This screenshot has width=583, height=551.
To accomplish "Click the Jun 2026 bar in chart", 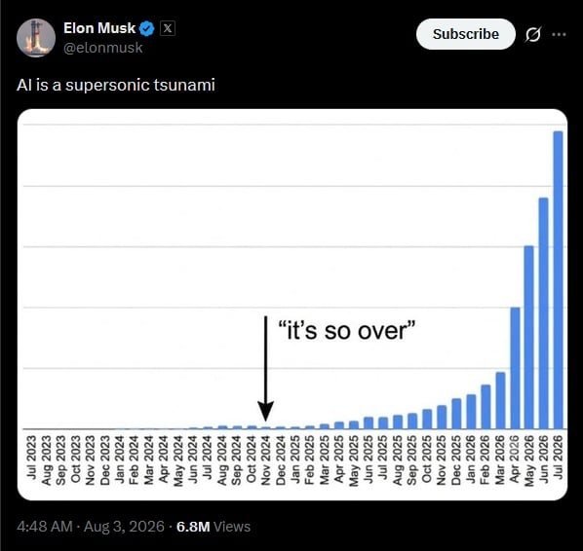I will (x=544, y=313).
